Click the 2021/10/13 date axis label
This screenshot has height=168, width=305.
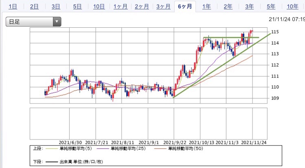(202, 142)
